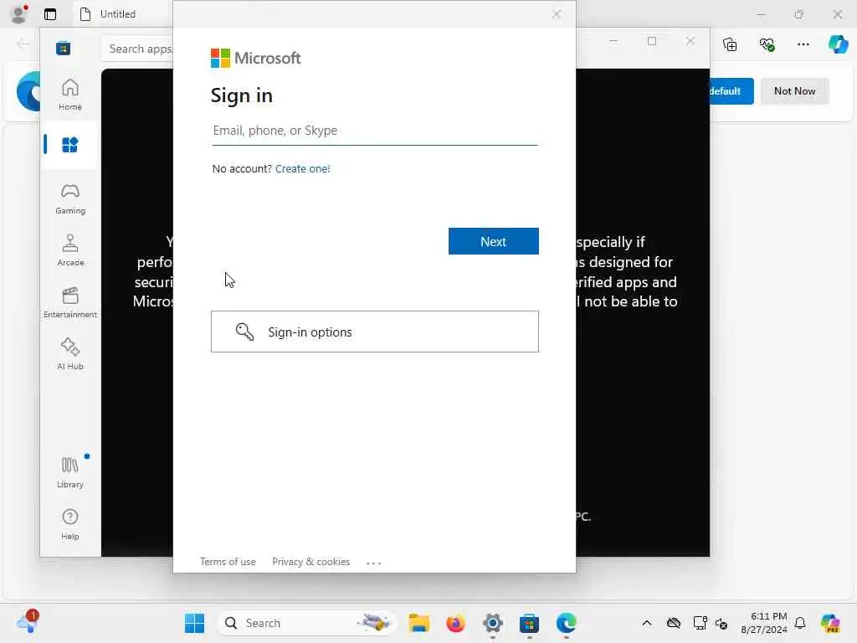Open Settings from taskbar
857x643 pixels.
[x=492, y=623]
